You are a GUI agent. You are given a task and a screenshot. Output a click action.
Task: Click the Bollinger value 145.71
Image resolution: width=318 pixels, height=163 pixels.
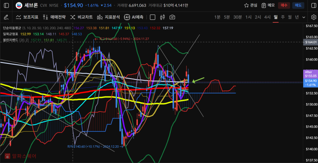(62, 40)
